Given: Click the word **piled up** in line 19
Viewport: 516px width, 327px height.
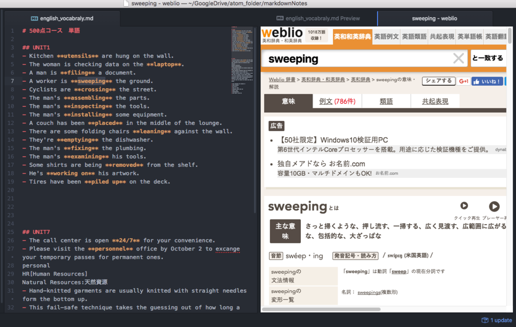Looking at the screenshot, I should point(105,181).
